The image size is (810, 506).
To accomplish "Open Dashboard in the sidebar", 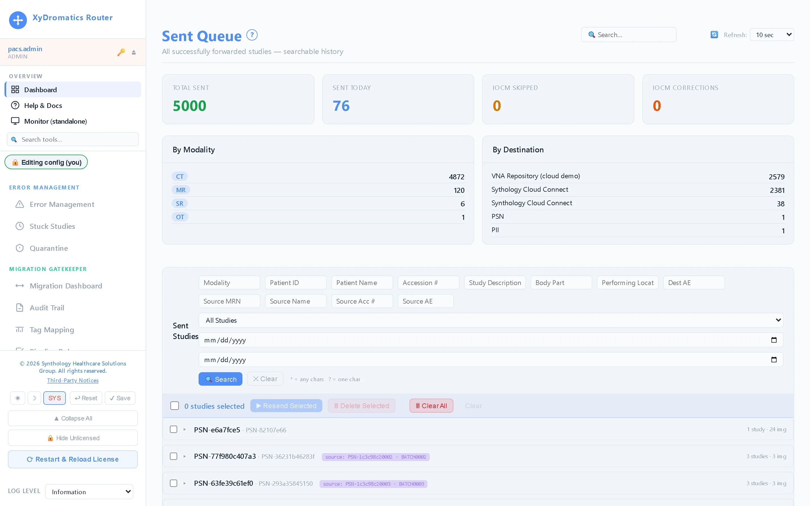I will [73, 89].
